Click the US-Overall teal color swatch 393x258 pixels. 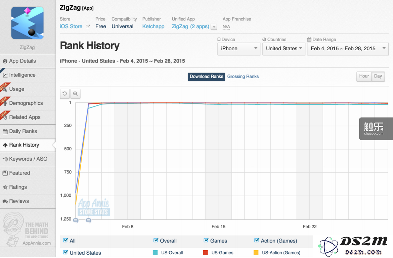(x=155, y=253)
